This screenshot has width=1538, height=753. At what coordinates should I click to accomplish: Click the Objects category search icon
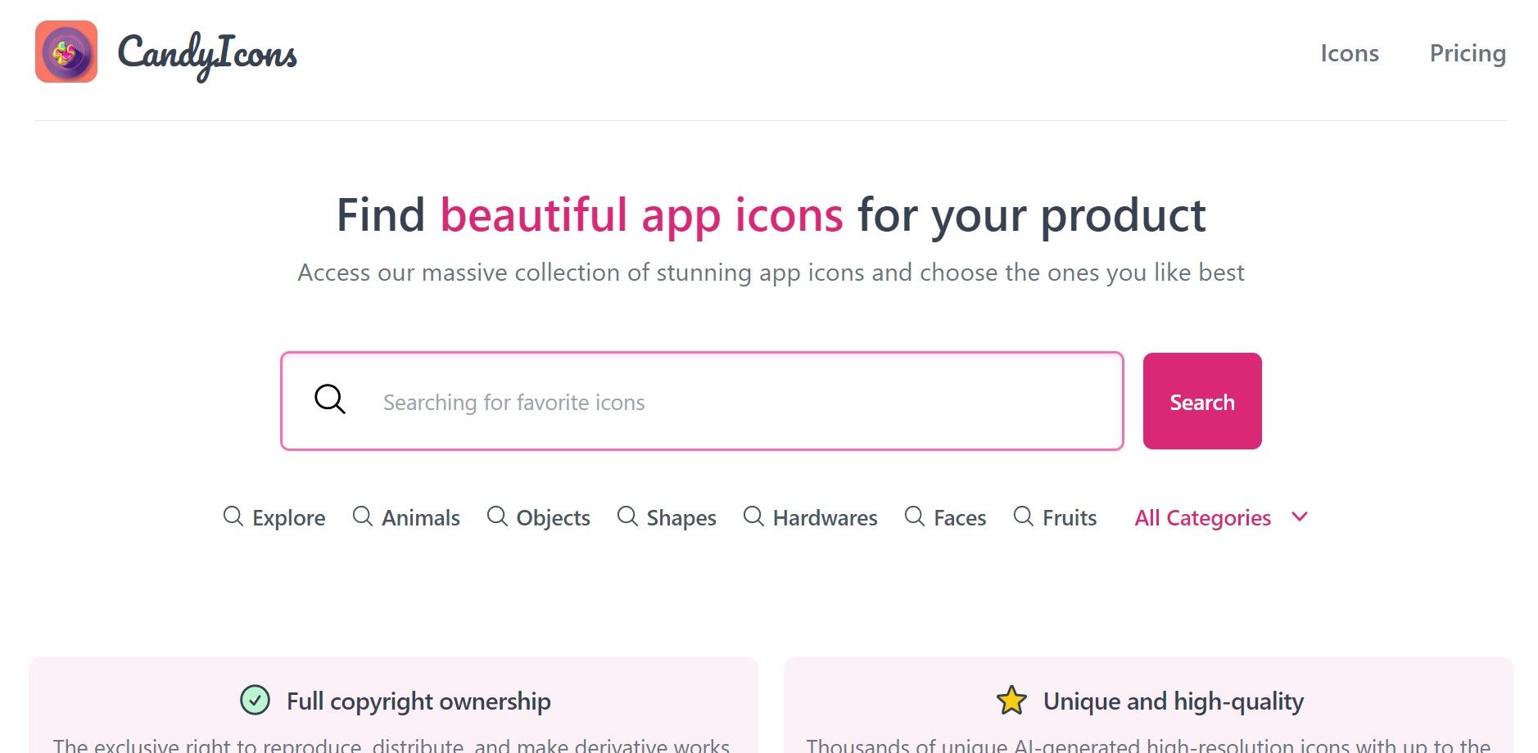coord(497,517)
